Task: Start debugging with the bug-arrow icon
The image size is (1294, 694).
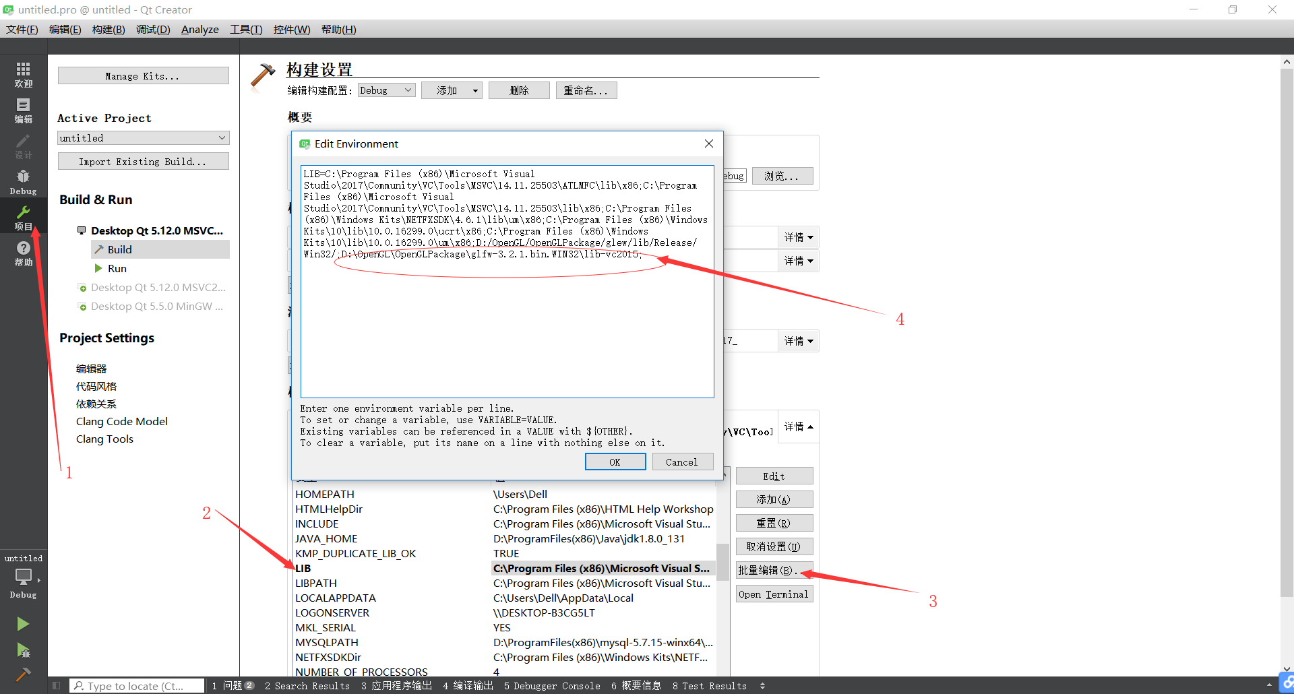Action: [x=23, y=650]
